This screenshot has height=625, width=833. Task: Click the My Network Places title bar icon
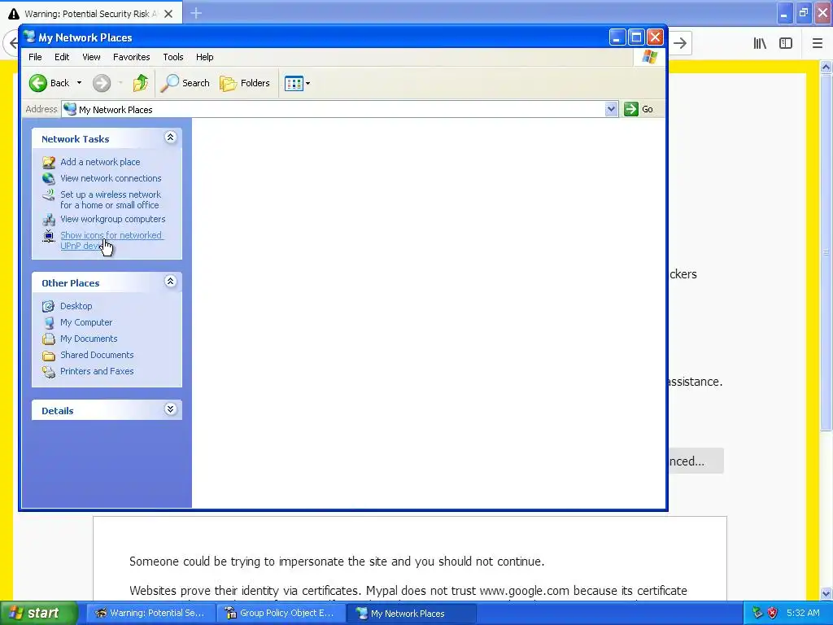tap(28, 37)
